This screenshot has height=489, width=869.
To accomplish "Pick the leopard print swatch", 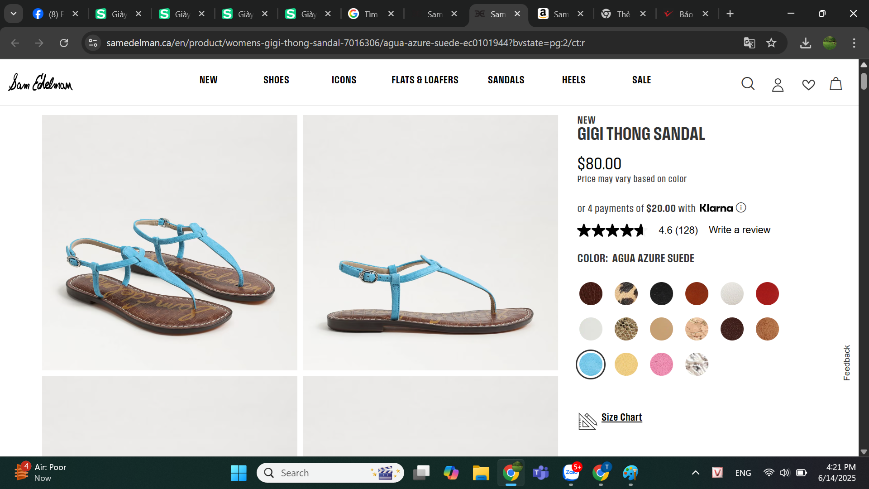I will pos(626,294).
